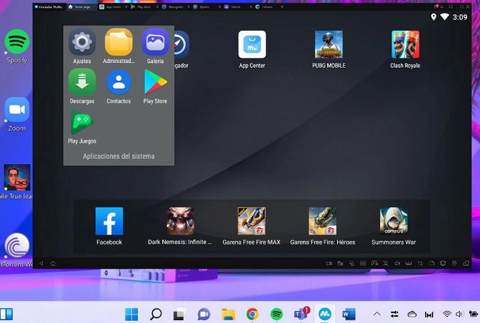Screen dimensions: 480x323
Task: Open the gamepad controller settings icon
Action: click(374, 263)
